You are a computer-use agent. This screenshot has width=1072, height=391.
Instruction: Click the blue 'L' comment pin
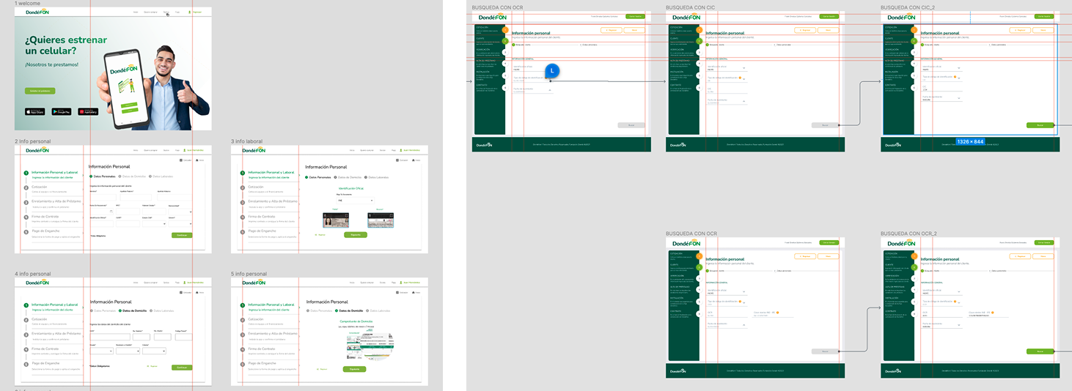554,70
